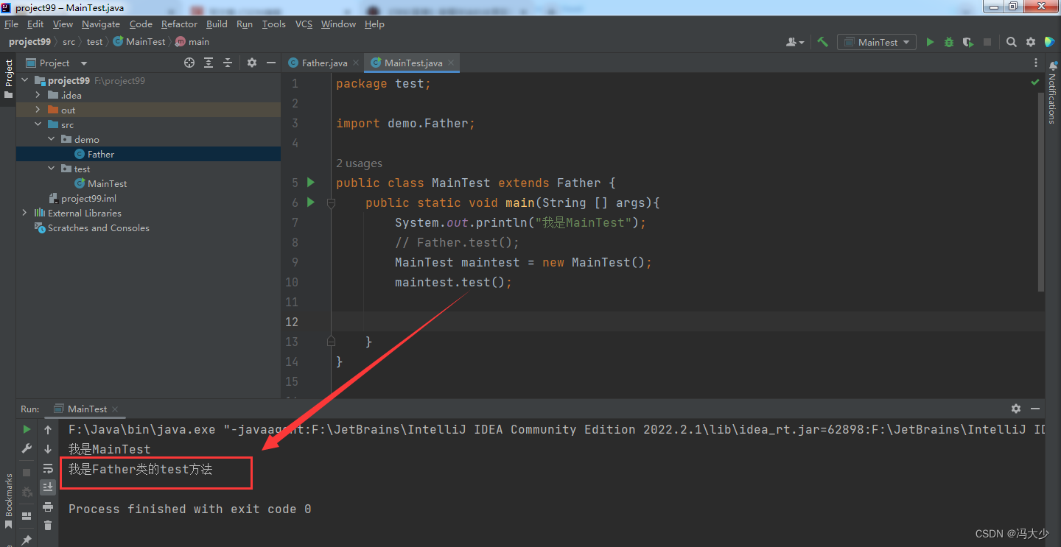
Task: Build the project with the hammer icon
Action: point(823,42)
